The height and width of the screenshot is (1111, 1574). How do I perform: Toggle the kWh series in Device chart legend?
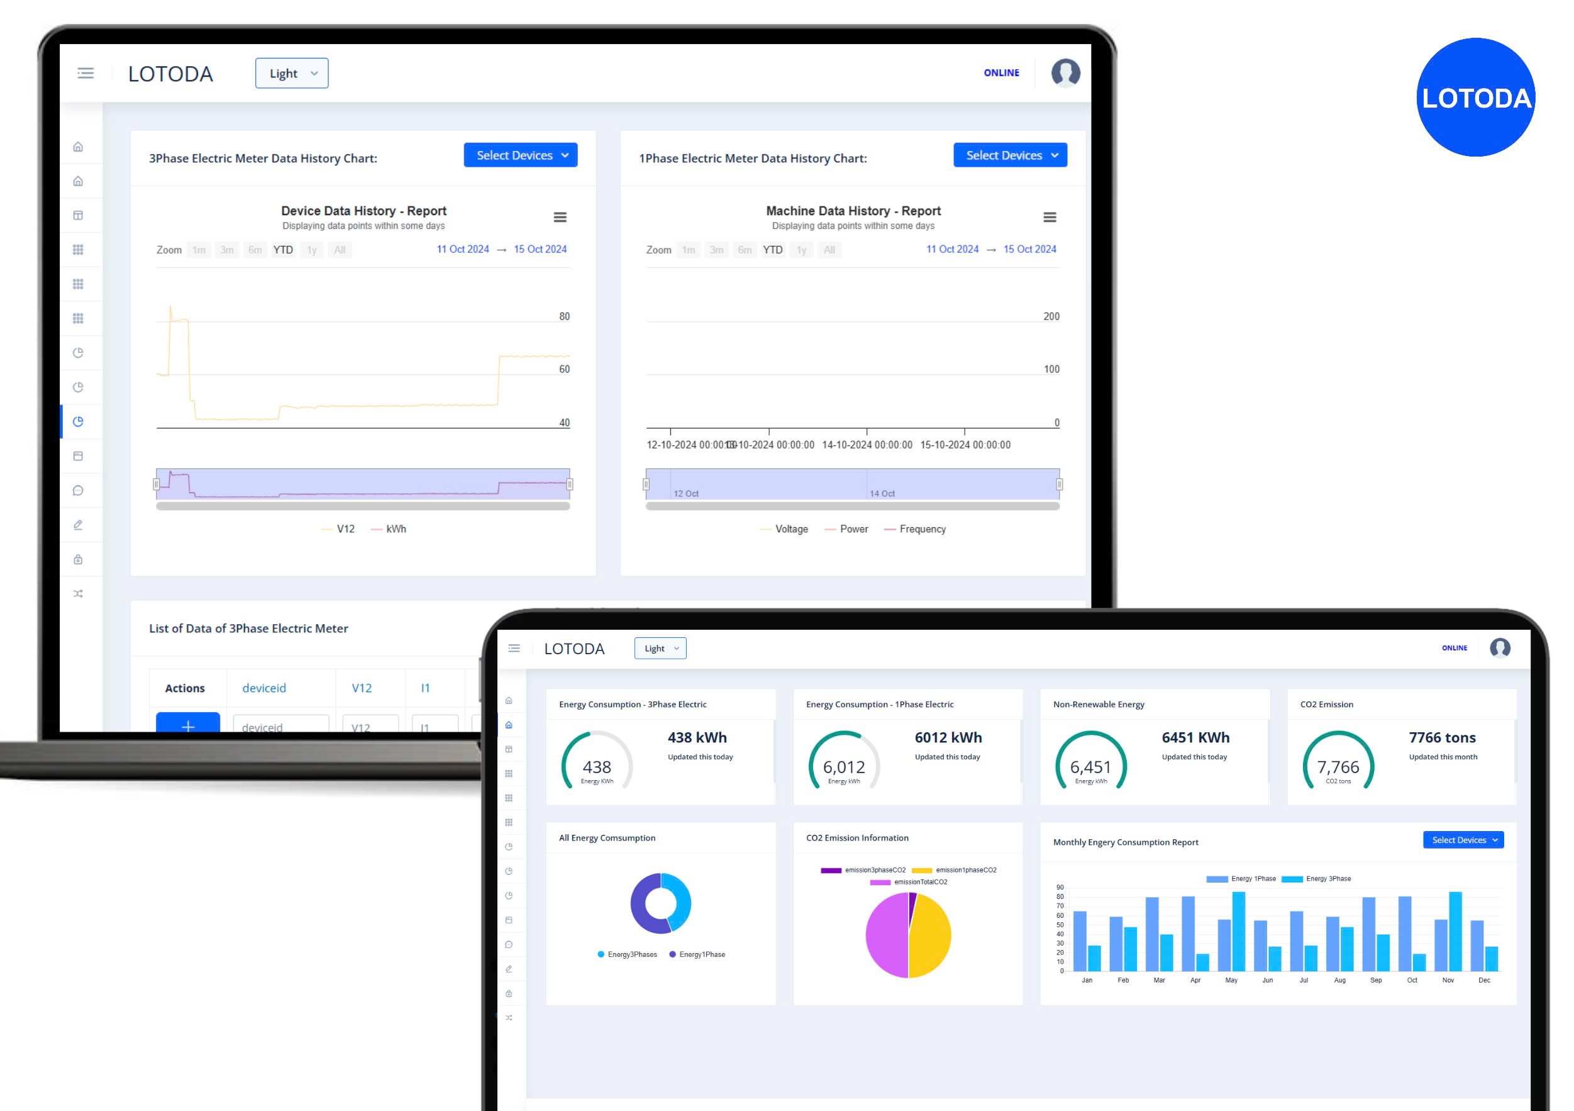coord(389,528)
